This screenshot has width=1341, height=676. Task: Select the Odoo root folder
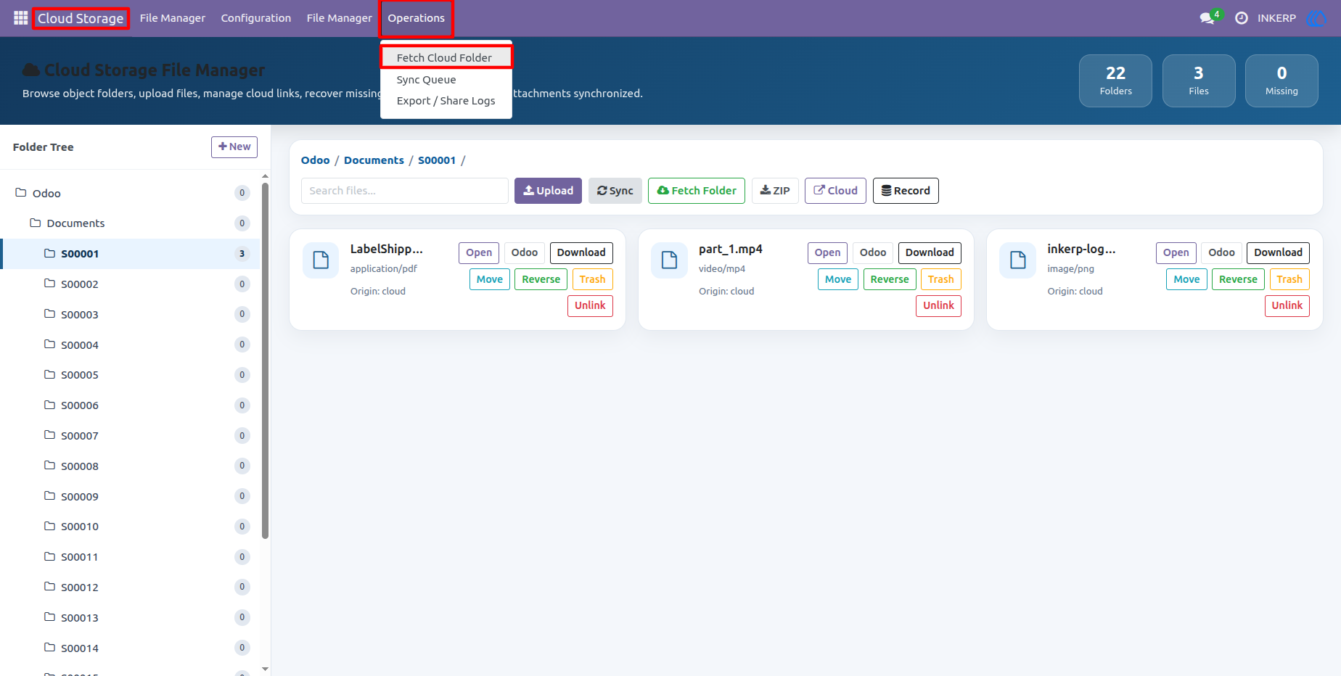pyautogui.click(x=131, y=193)
